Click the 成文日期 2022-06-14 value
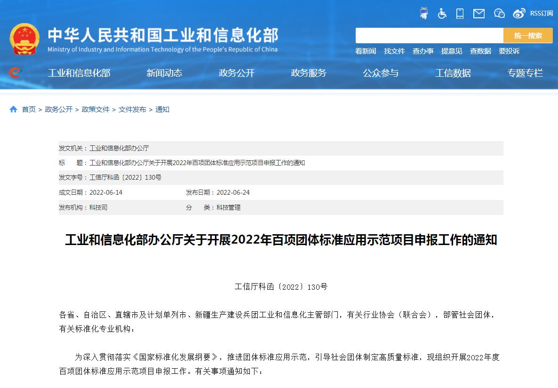 pyautogui.click(x=106, y=192)
